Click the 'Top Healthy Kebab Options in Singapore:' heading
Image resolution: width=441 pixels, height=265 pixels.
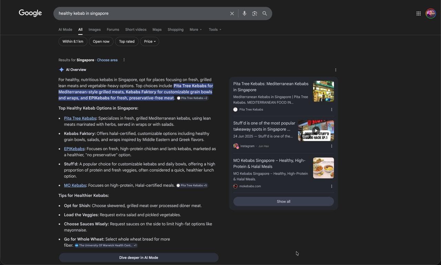click(98, 108)
